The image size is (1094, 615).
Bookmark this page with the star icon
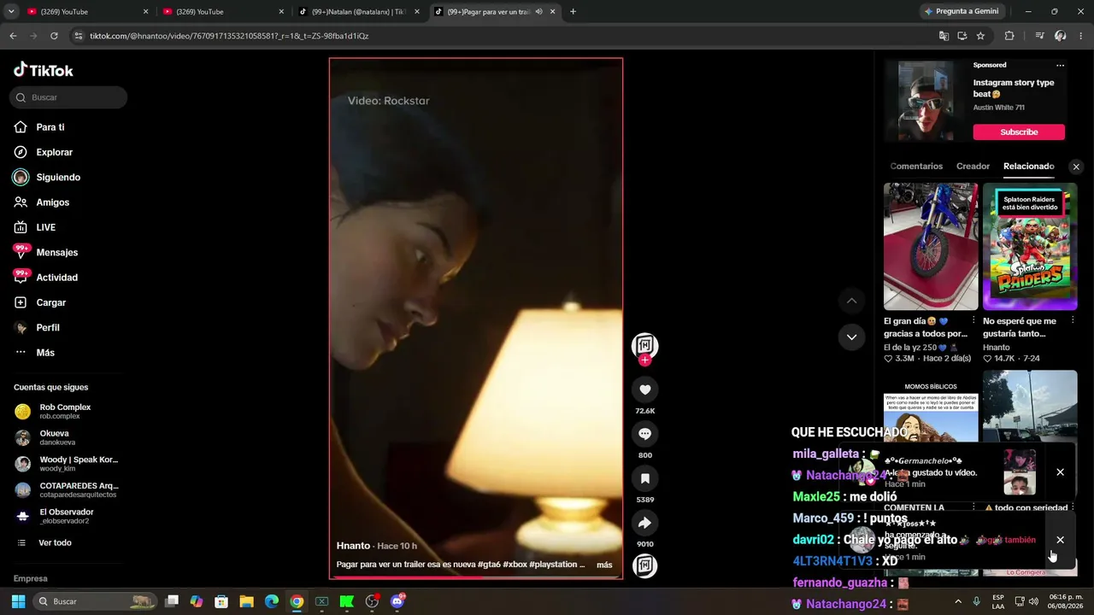click(x=980, y=36)
